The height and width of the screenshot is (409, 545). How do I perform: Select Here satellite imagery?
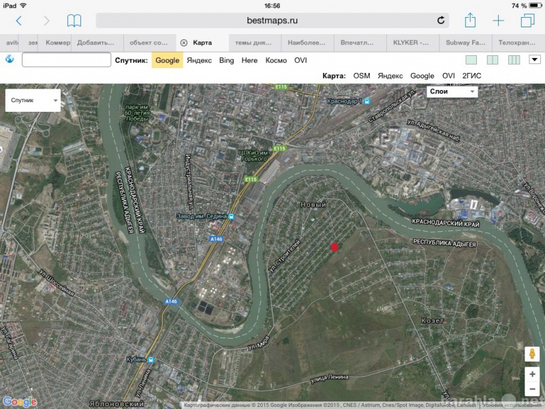pyautogui.click(x=249, y=61)
